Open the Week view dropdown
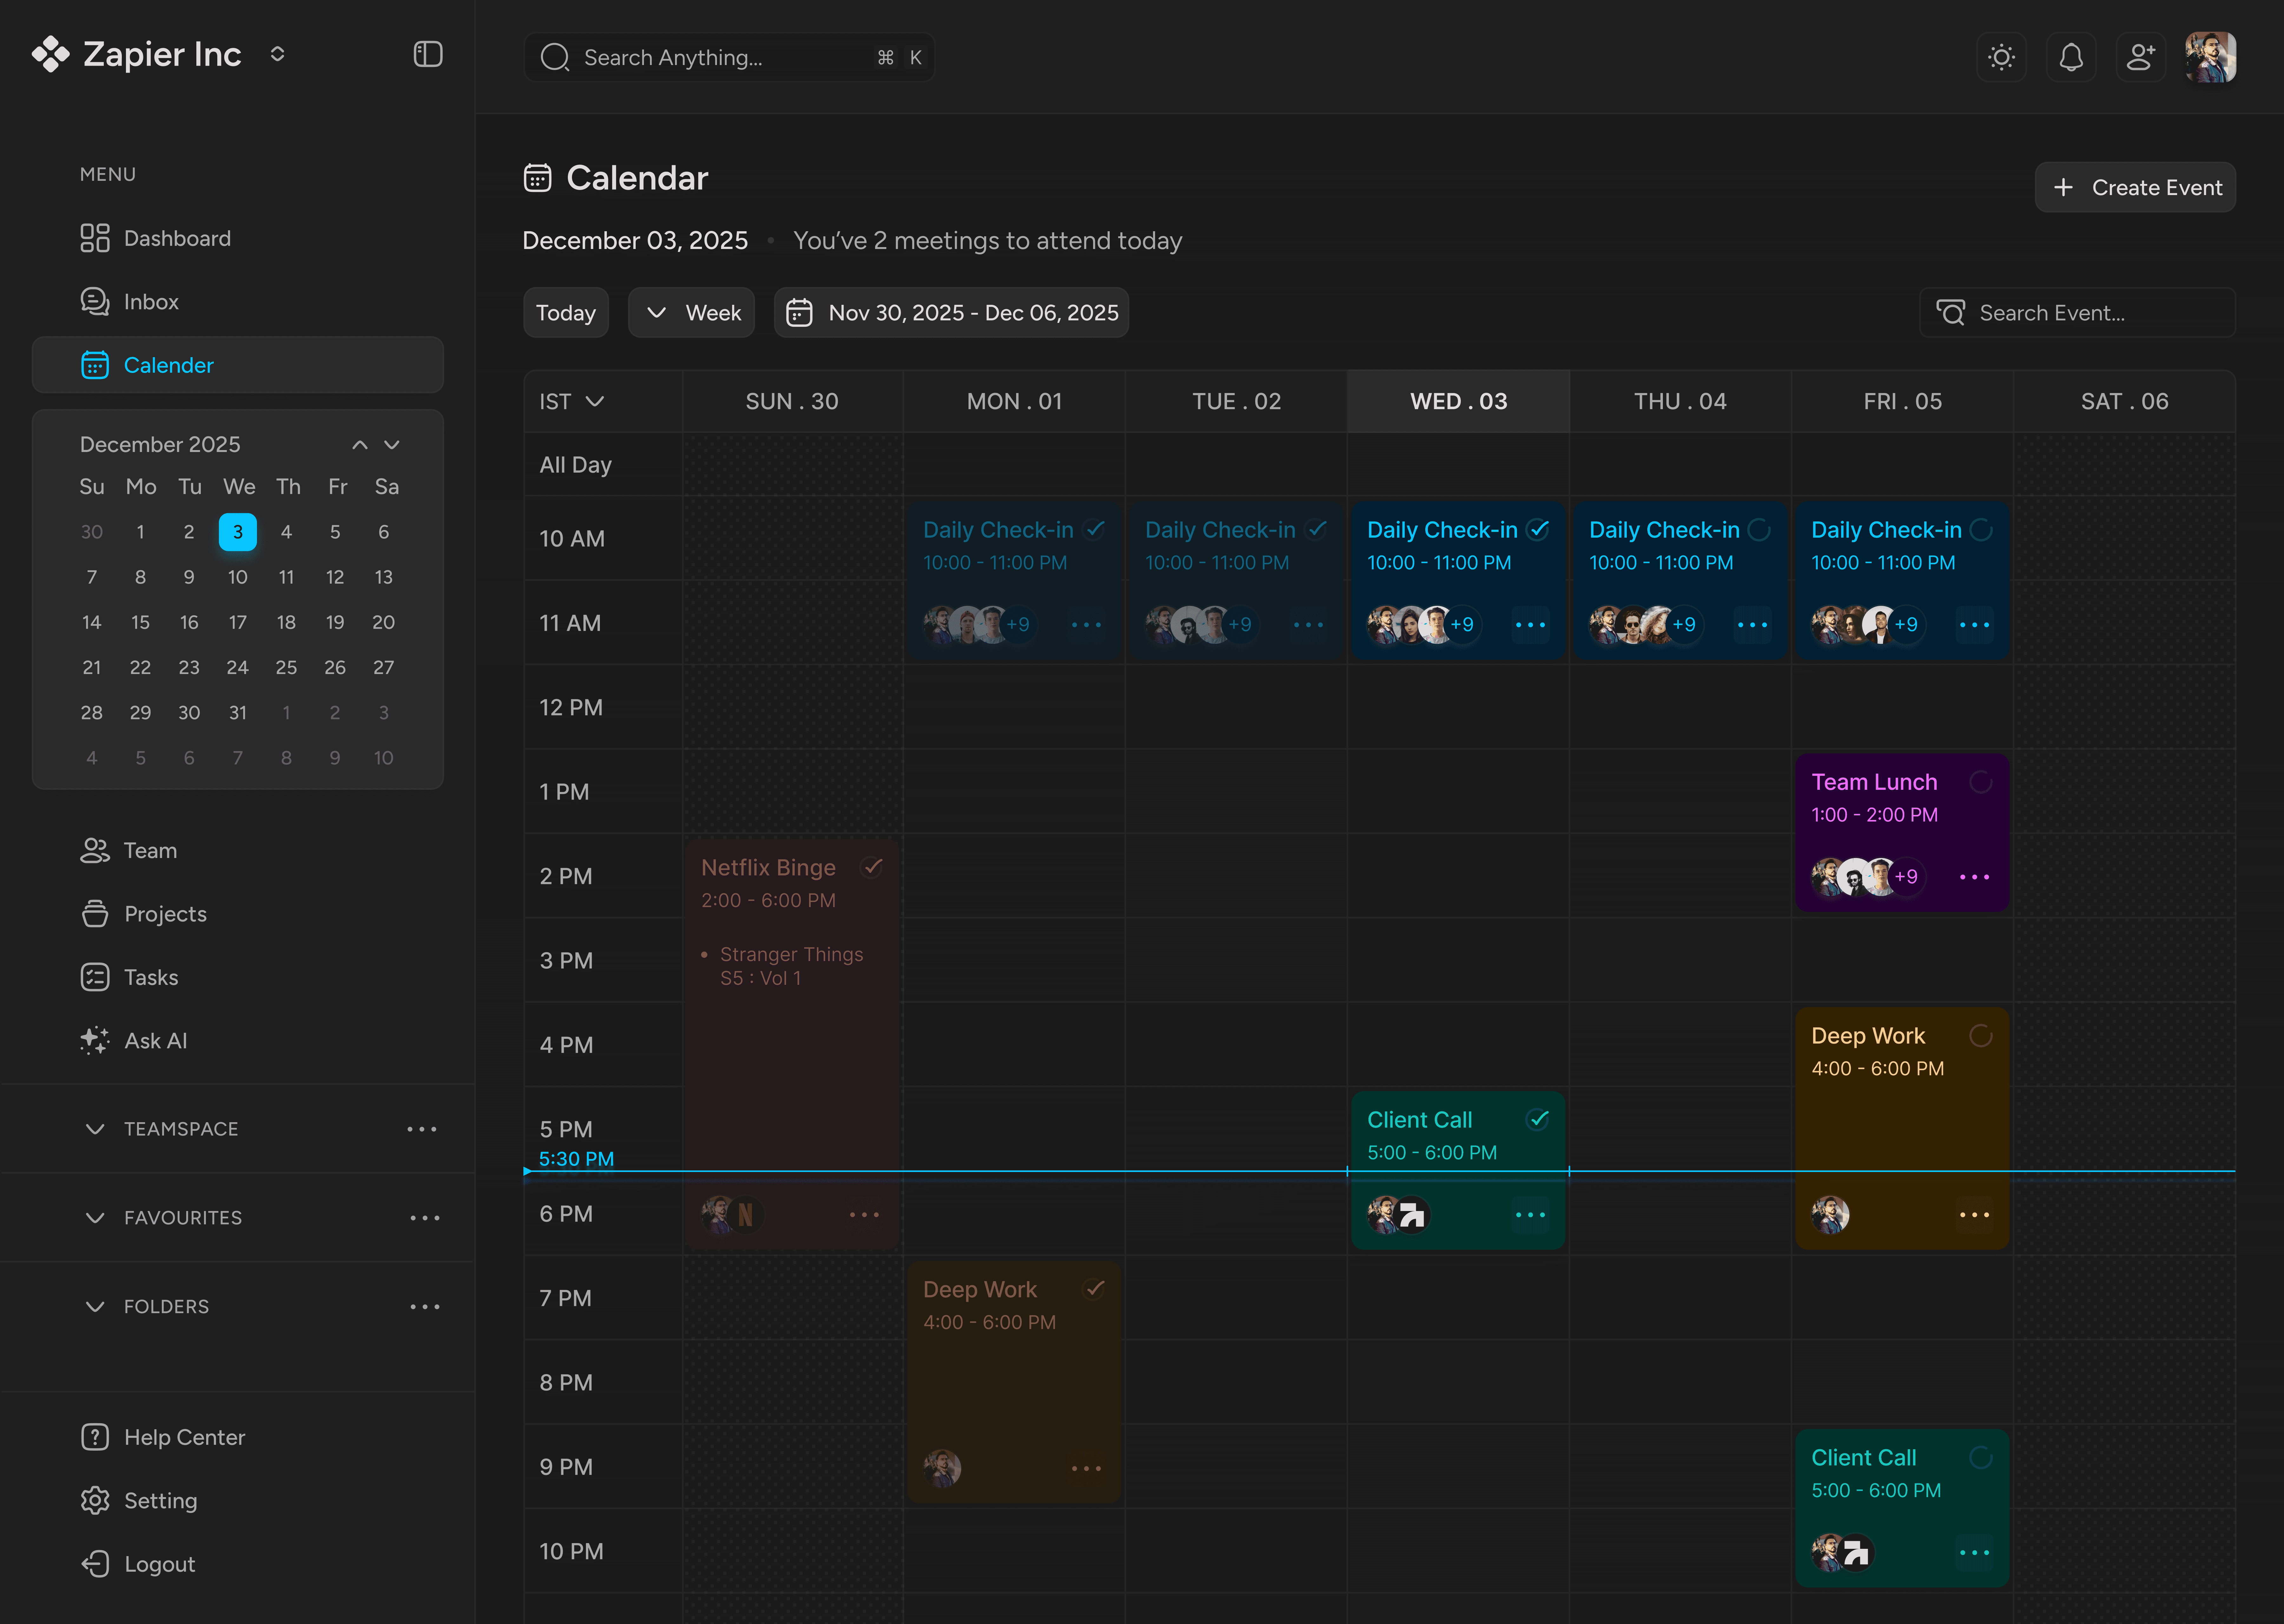This screenshot has height=1624, width=2284. click(692, 313)
